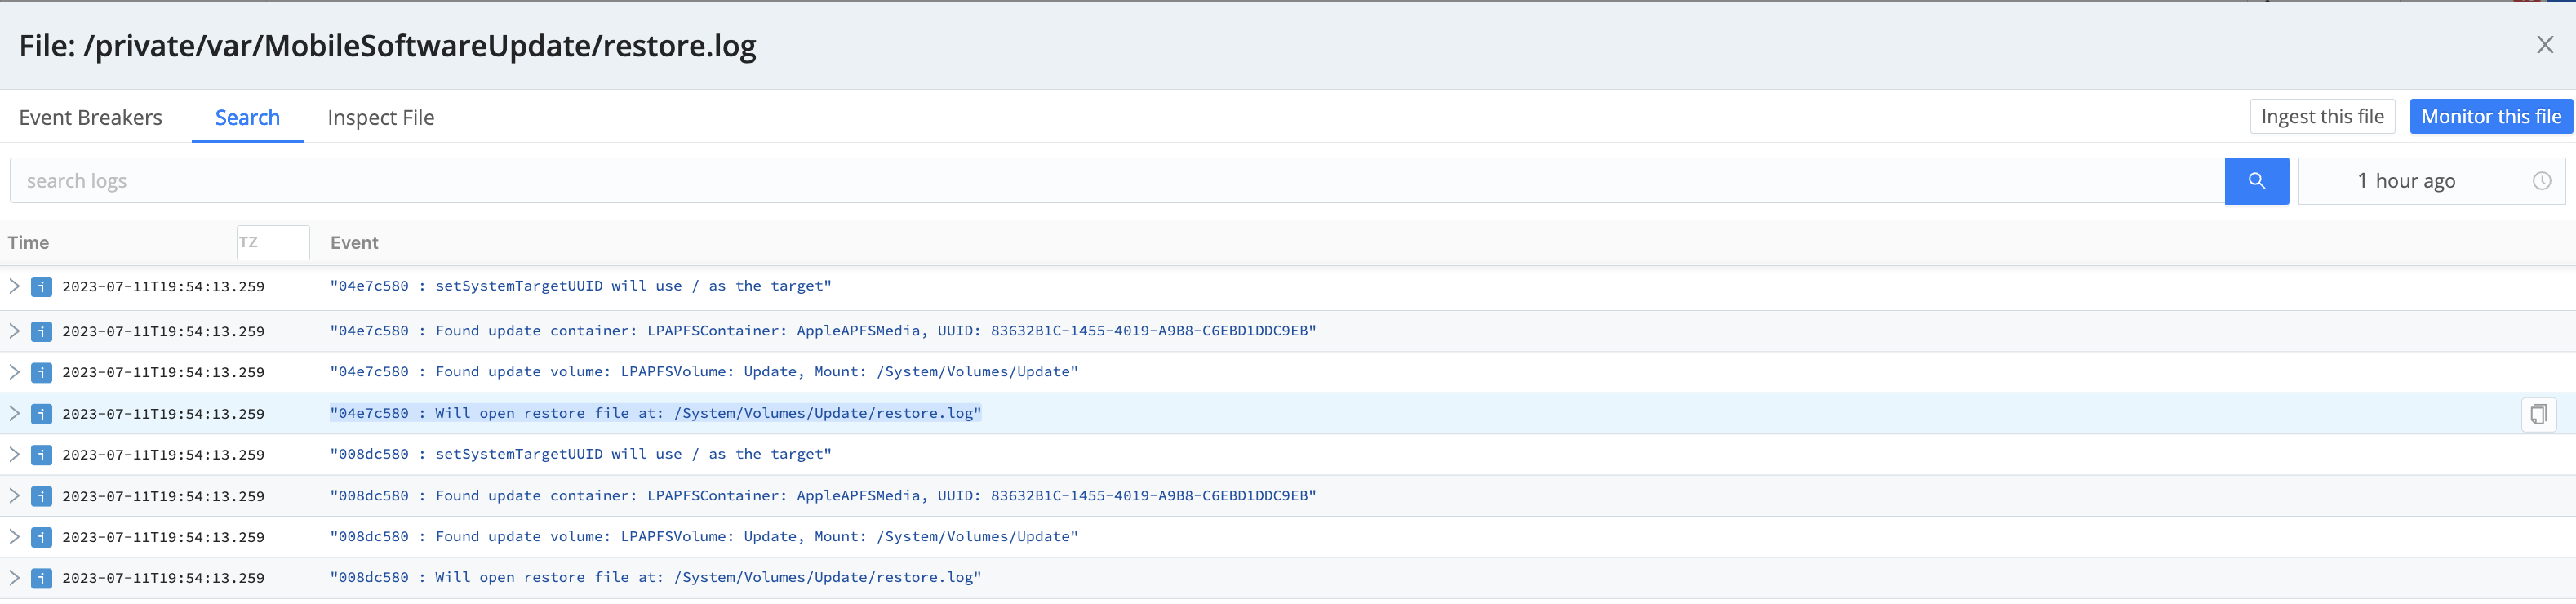Click copy icon on the highlighted log row
Viewport: 2576px width, 604px height.
click(x=2537, y=414)
